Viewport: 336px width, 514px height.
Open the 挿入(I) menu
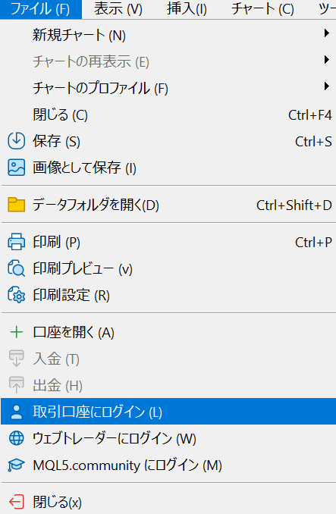[187, 9]
